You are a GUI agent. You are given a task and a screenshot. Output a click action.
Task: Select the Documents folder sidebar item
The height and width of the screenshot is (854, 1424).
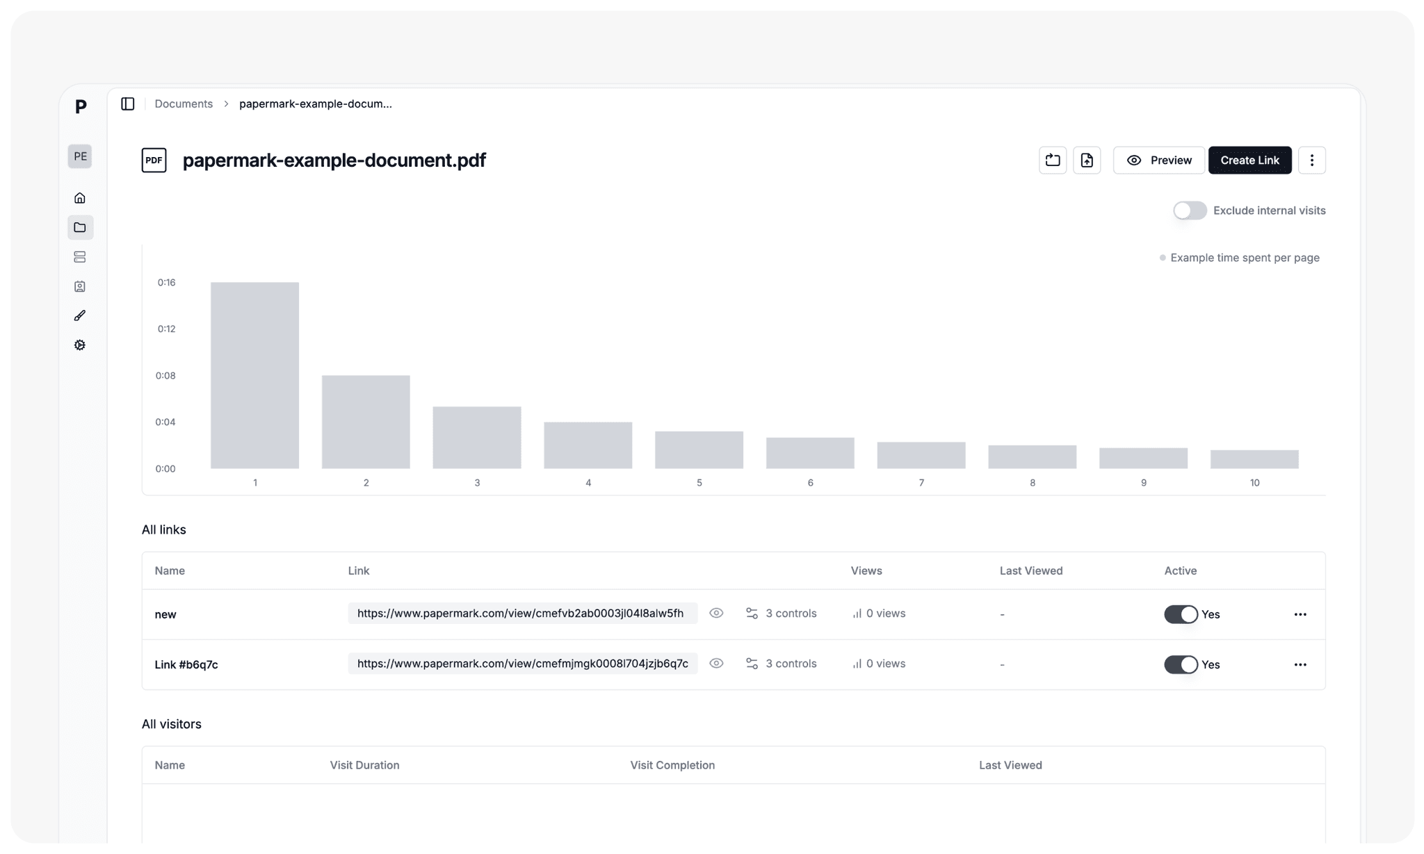[x=80, y=227]
